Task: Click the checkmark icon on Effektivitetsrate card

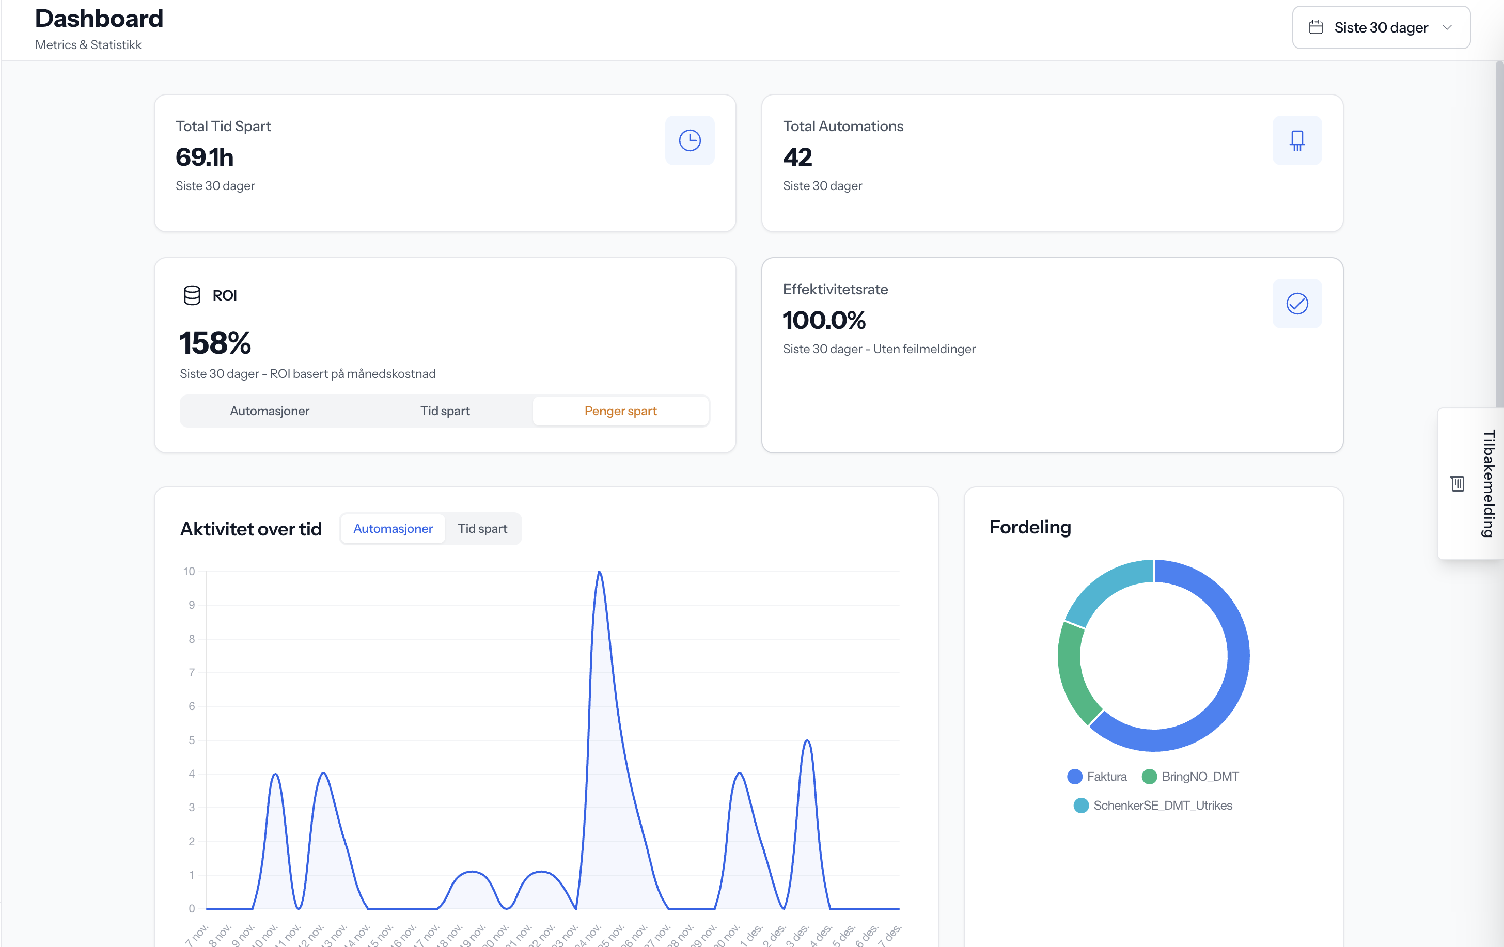Action: (1297, 304)
